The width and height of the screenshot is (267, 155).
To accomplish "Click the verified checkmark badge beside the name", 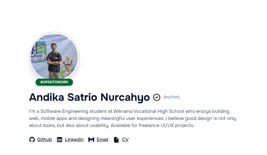I will point(156,97).
